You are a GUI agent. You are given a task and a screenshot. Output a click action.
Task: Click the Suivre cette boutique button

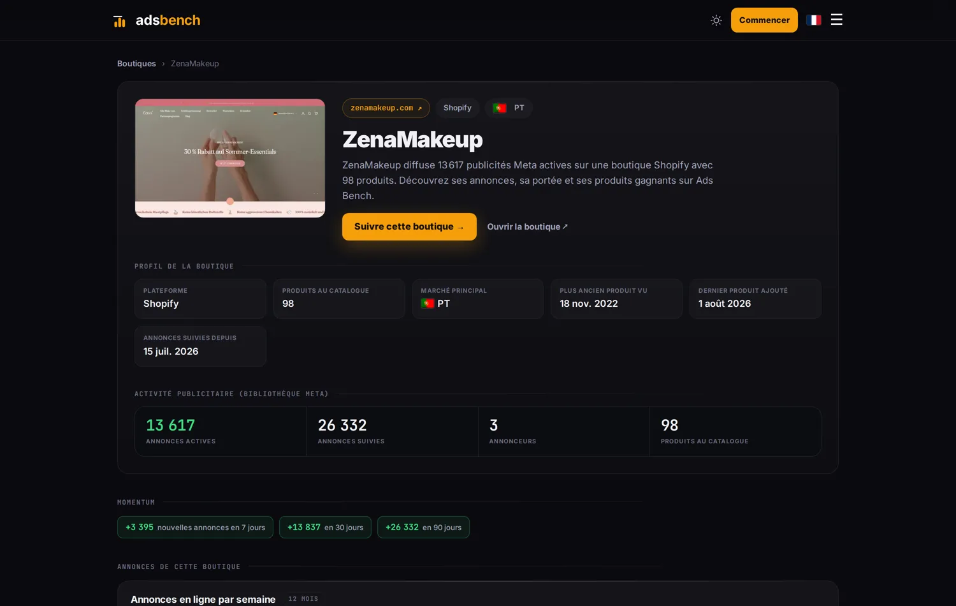tap(409, 226)
